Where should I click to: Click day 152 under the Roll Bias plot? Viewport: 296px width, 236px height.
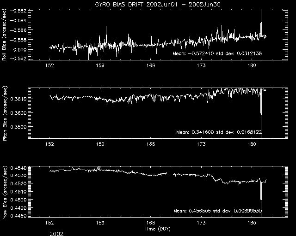49,65
